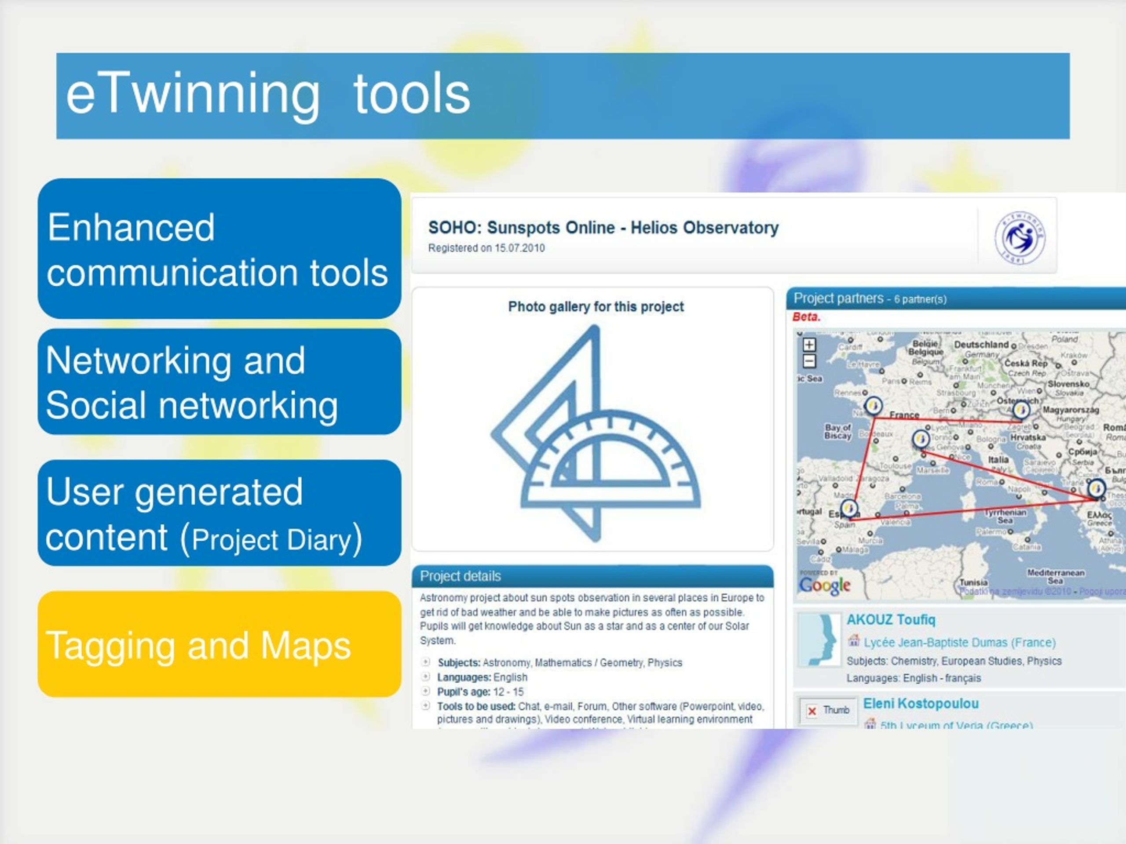This screenshot has width=1126, height=844.
Task: Click 'Registered on 15.07.2010' text
Action: click(x=486, y=248)
